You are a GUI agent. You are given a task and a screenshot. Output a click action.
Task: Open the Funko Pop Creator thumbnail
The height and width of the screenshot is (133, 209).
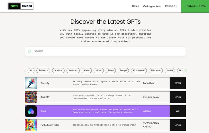(x=31, y=125)
